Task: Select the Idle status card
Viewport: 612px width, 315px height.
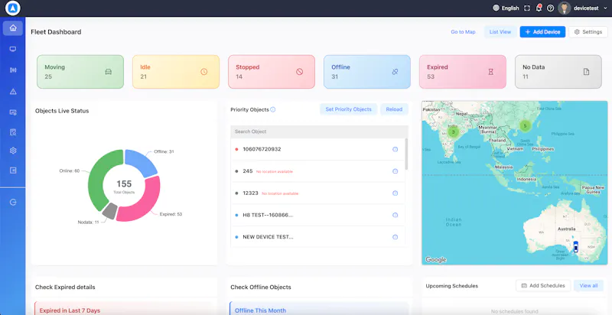Action: click(x=176, y=72)
